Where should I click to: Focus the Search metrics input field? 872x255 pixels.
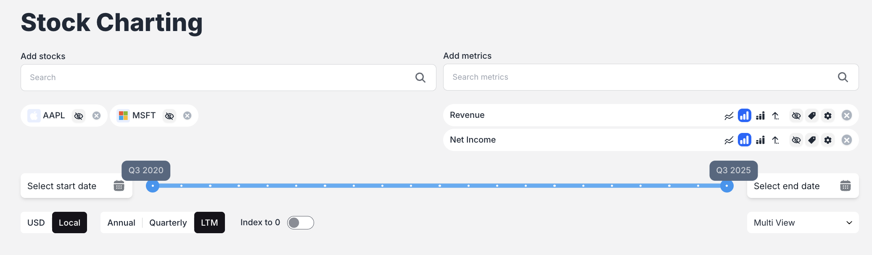[639, 77]
